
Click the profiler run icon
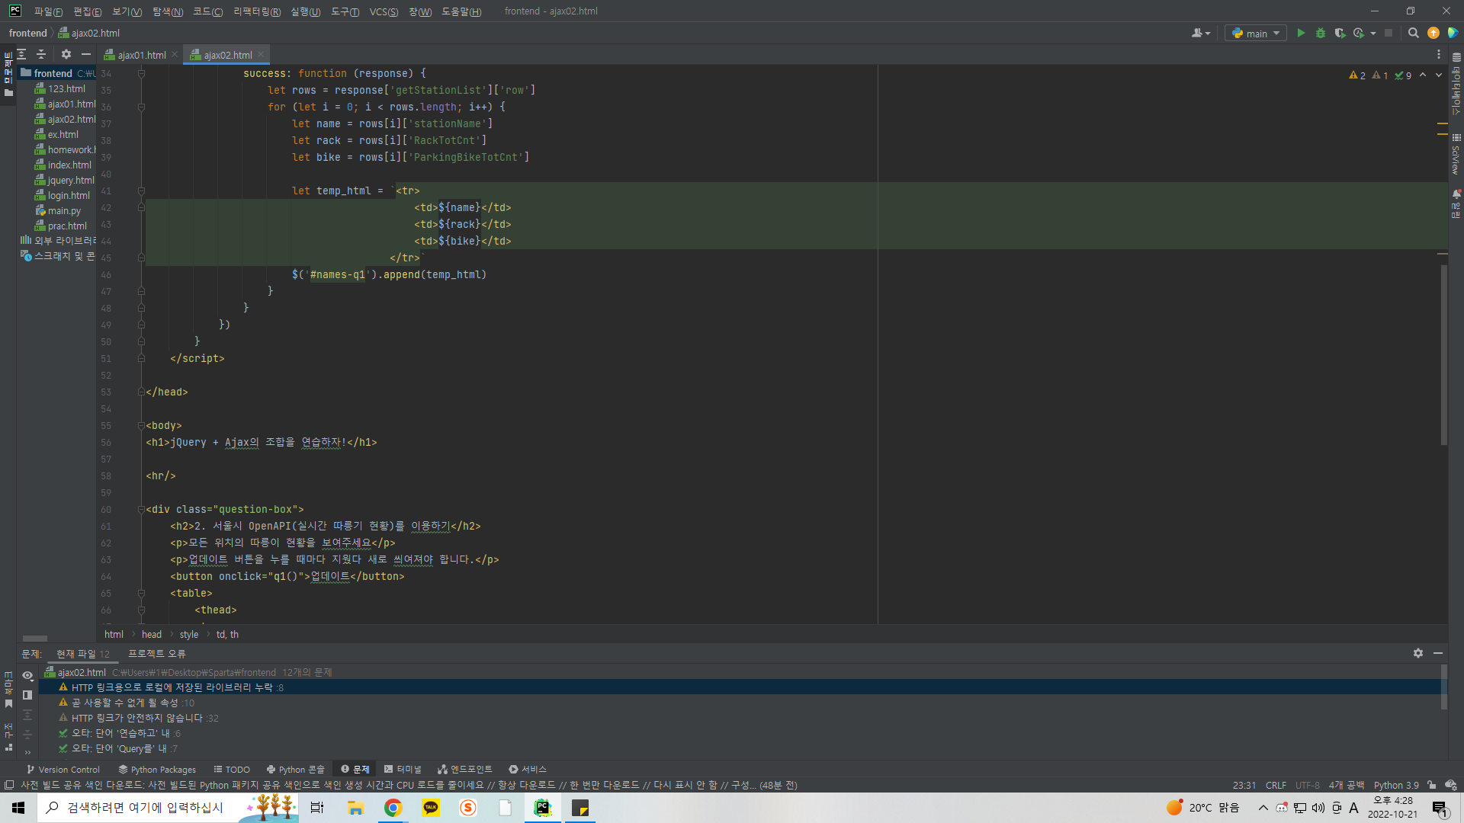point(1359,34)
